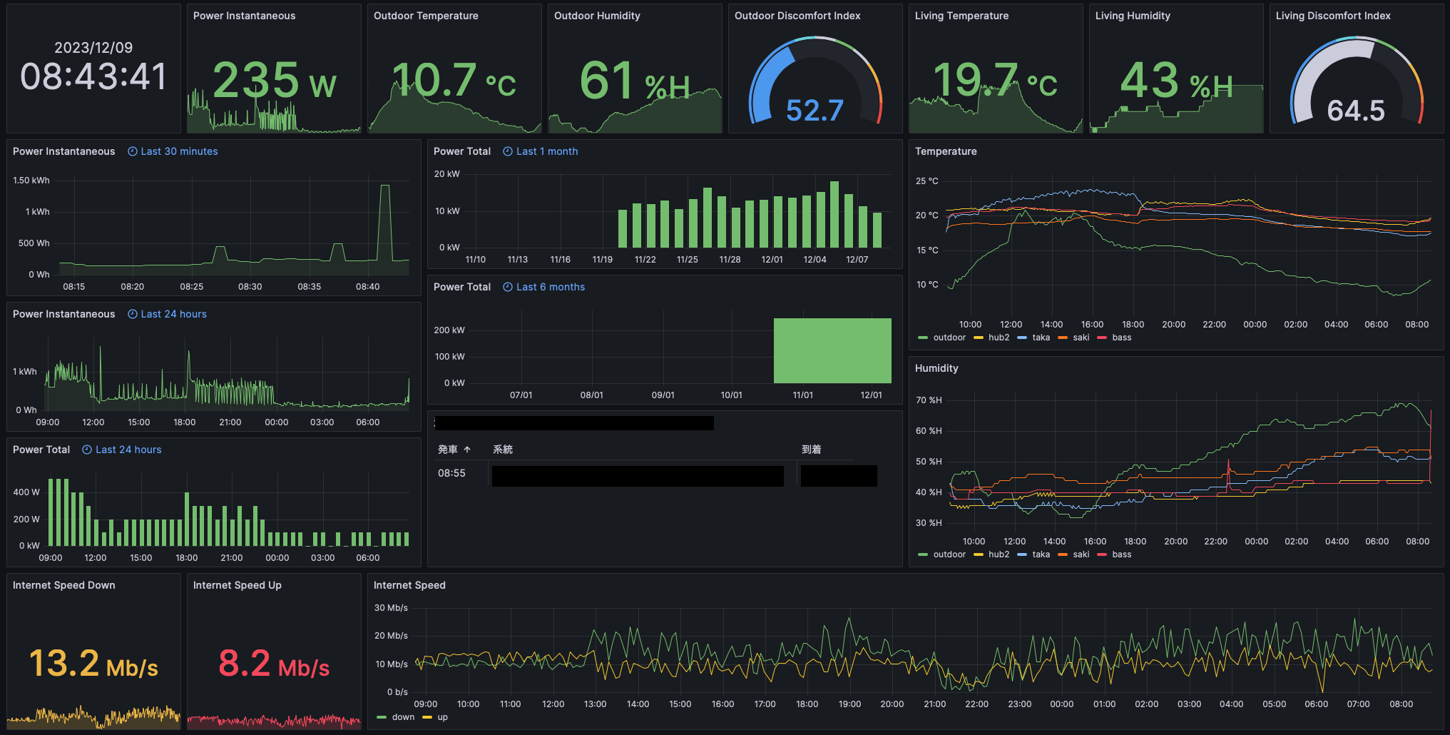Screen dimensions: 1450x735
Task: Click the sort arrow next to 発車
Action: 467,450
